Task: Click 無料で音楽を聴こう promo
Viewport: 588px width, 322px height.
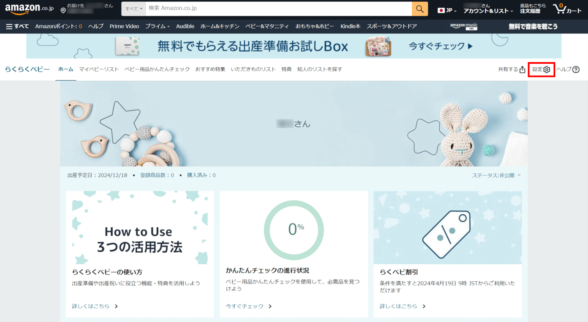Action: pyautogui.click(x=533, y=26)
